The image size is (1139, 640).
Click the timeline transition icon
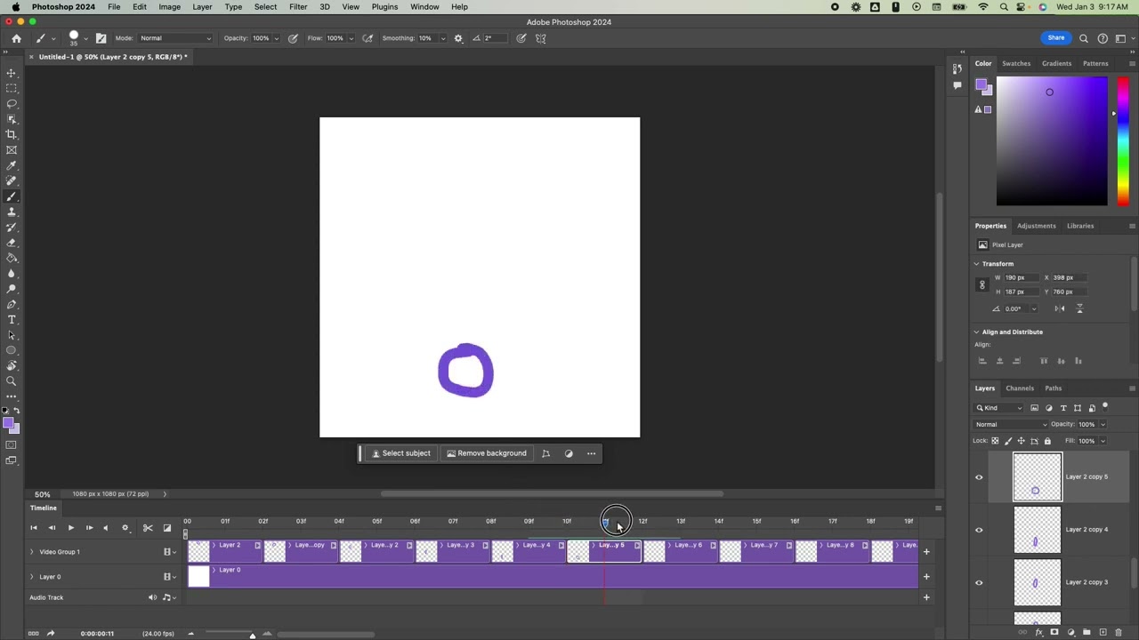[166, 528]
